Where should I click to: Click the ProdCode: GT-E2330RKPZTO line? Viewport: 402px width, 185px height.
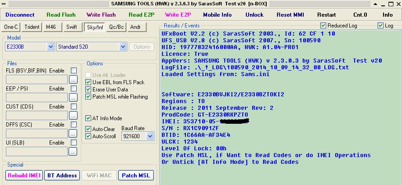pyautogui.click(x=204, y=115)
